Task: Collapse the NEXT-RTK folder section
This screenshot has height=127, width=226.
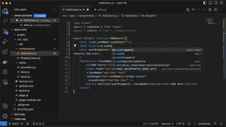Action: click(x=12, y=30)
